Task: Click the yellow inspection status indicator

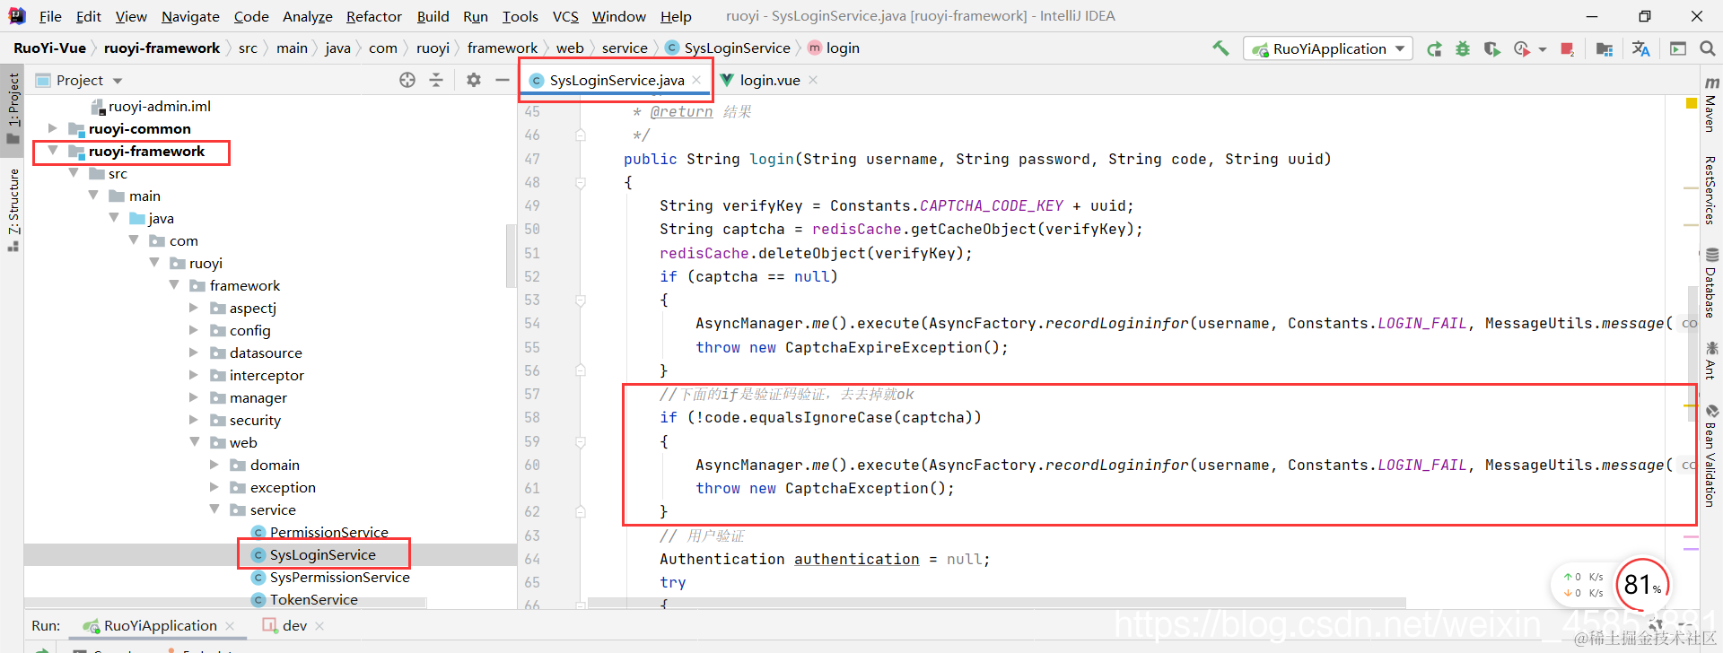Action: coord(1691,103)
